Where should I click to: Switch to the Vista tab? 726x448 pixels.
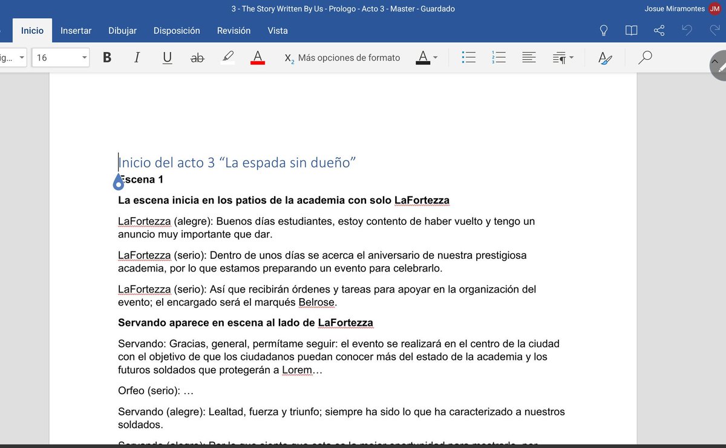click(278, 30)
